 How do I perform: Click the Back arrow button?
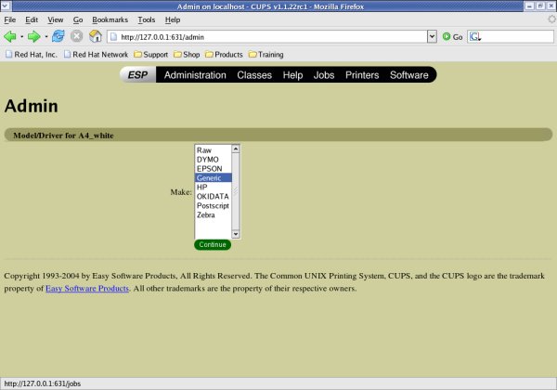point(10,37)
